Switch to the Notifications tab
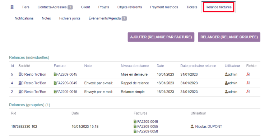 (24, 18)
